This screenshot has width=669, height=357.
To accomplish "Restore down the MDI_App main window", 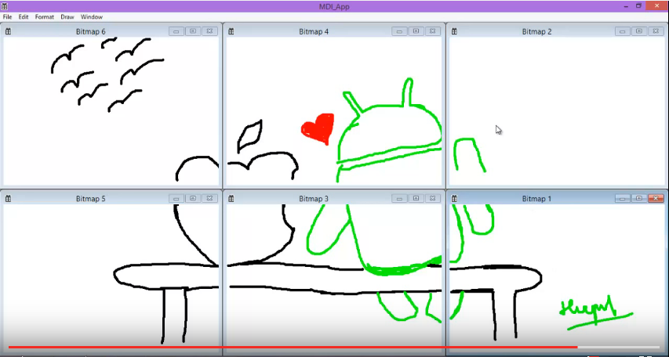I will point(638,6).
